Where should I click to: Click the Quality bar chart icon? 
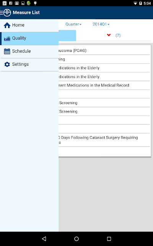point(7,38)
